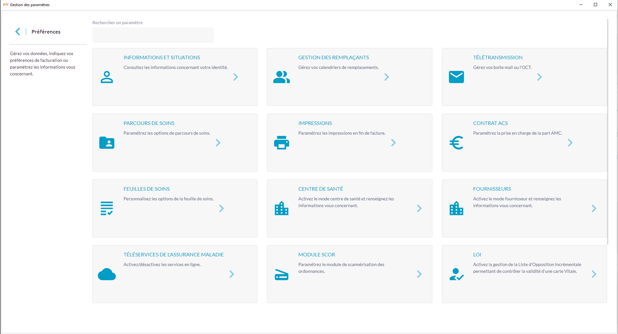
Task: Click text 'Activez/désactivez les services en ligne.'
Action: pos(162,264)
